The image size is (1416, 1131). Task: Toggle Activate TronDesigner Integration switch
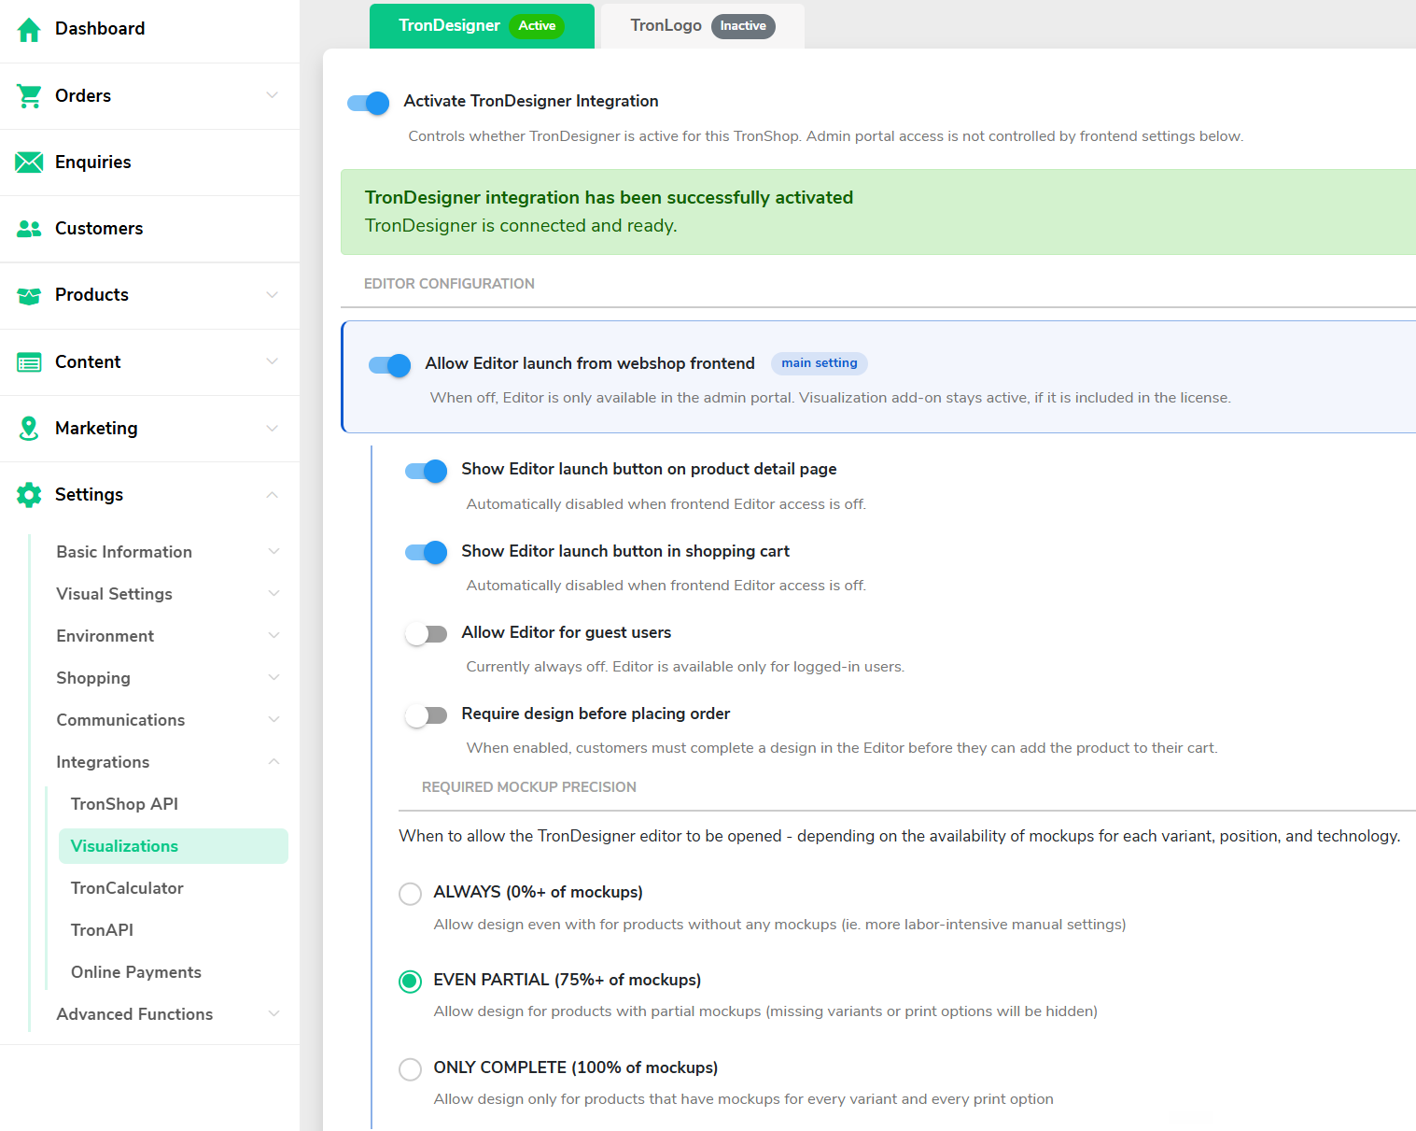tap(368, 103)
